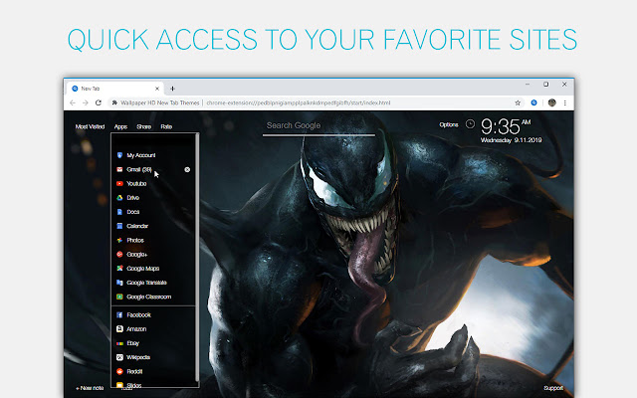Go back in browser history
Image resolution: width=637 pixels, height=398 pixels.
point(73,102)
